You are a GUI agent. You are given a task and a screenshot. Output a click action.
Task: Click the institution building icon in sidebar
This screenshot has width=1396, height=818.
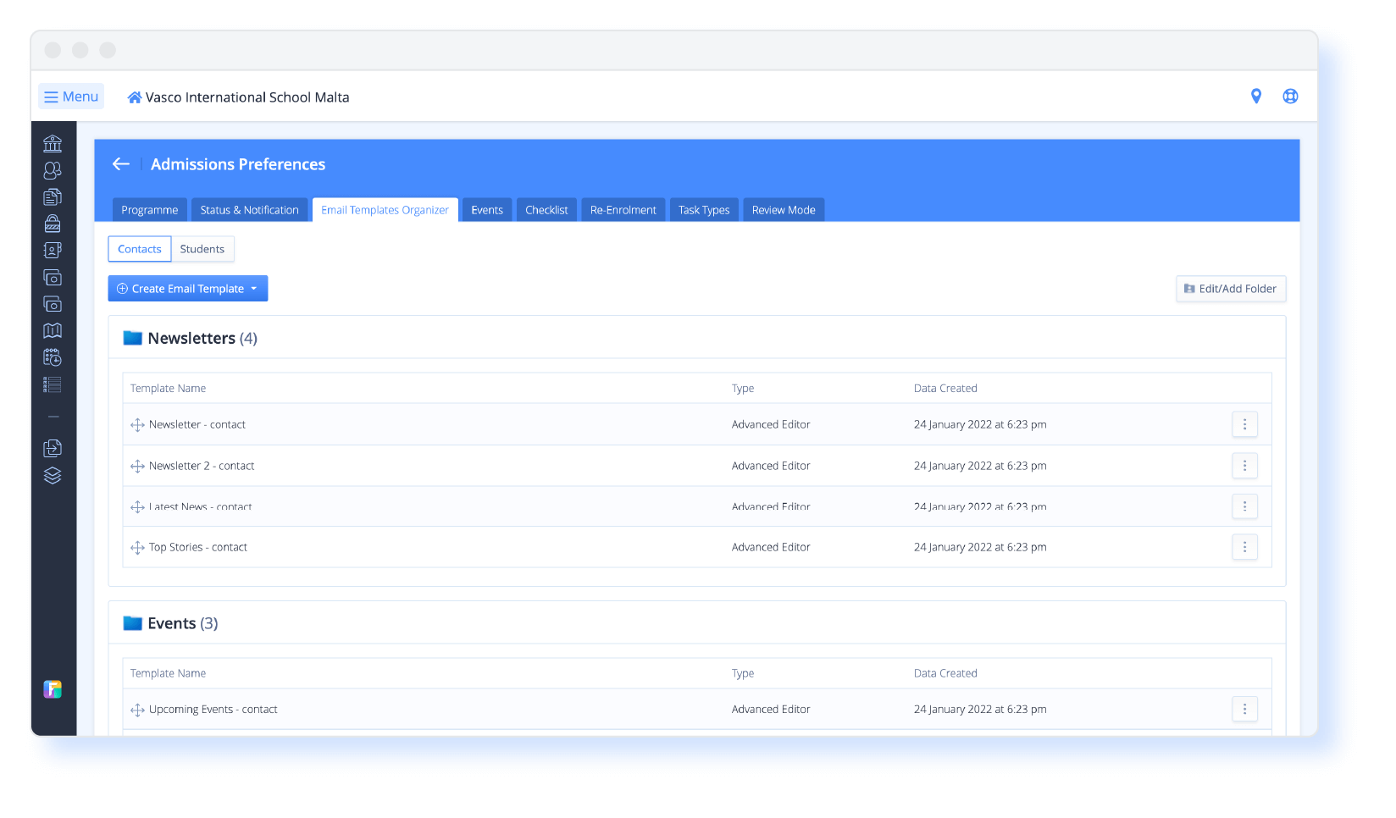pos(53,144)
